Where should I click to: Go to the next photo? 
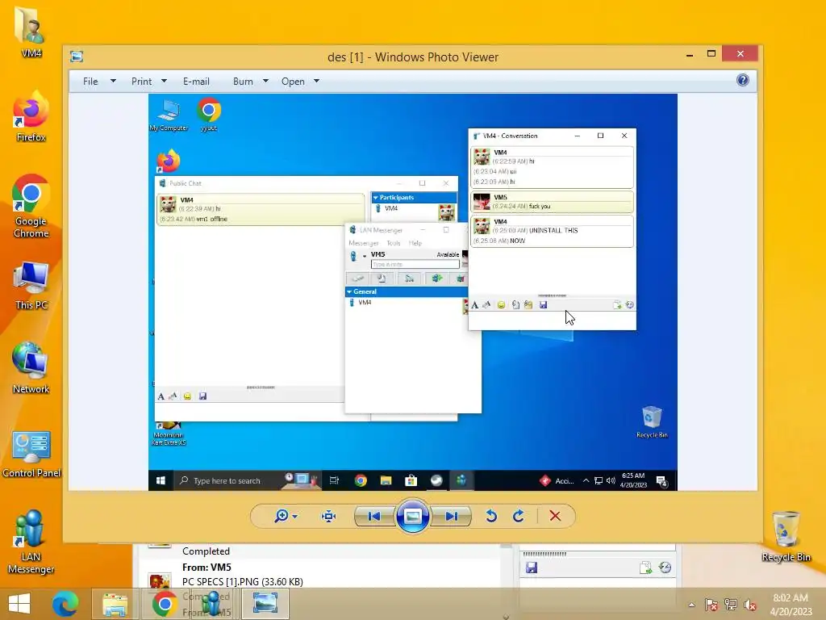pos(452,516)
